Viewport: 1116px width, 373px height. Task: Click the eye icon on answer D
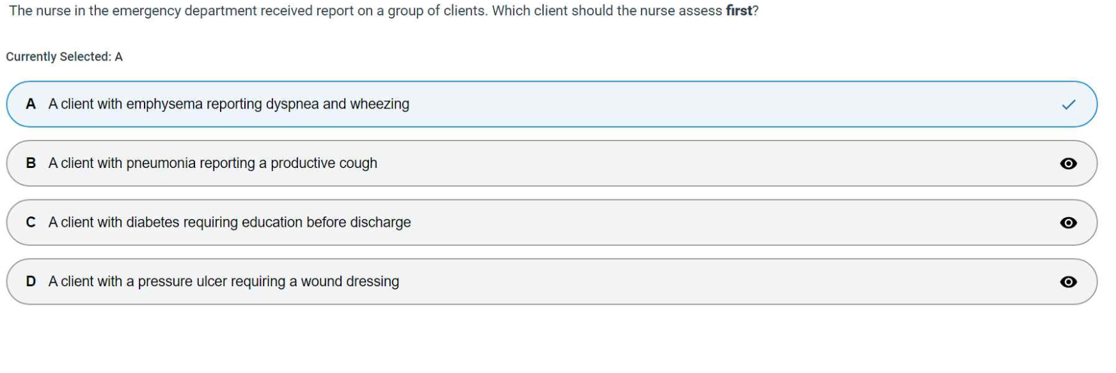[x=1068, y=282]
